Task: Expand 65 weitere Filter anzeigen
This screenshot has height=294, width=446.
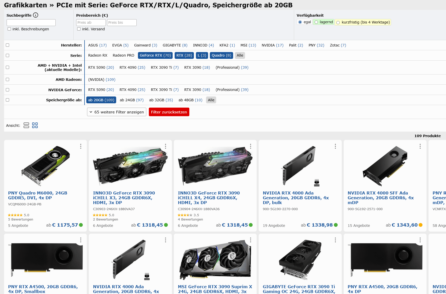Action: tap(117, 112)
